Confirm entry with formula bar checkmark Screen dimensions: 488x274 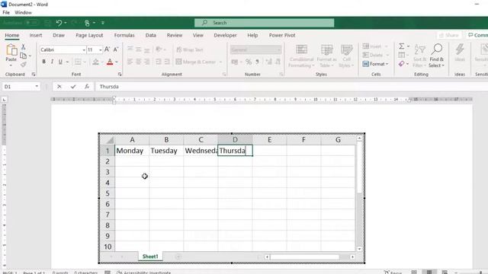point(73,87)
